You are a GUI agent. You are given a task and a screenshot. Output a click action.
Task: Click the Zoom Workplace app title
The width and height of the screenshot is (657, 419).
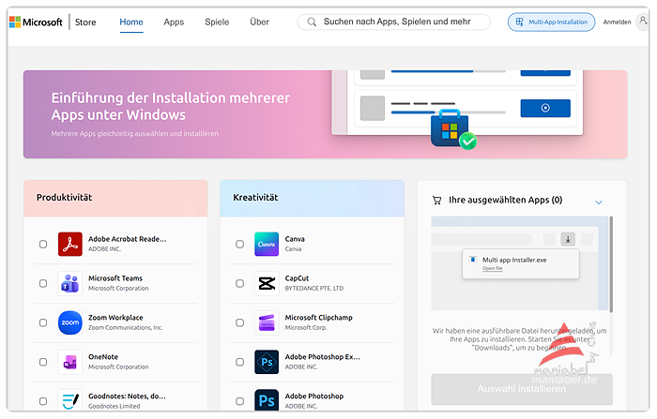tap(115, 318)
